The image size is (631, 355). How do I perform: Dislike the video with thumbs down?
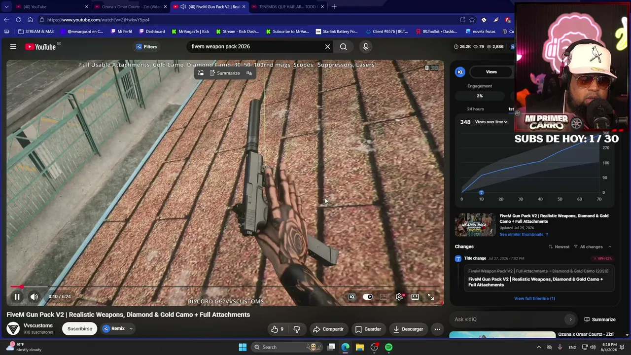(x=297, y=329)
